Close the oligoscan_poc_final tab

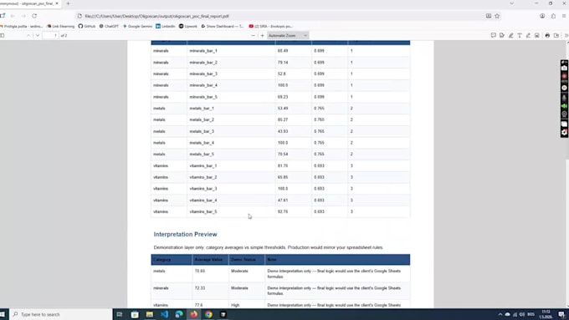tap(57, 3)
